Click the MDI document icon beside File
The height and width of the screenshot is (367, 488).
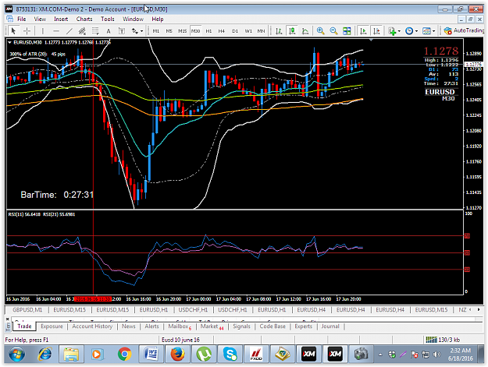(x=9, y=19)
